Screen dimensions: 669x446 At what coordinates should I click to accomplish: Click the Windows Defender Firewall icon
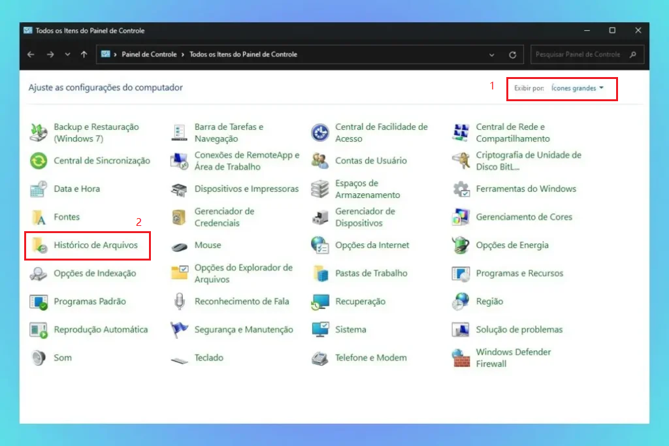461,358
